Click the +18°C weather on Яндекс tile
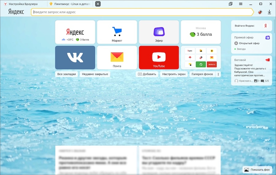Image resolution: width=276 pixels, height=175 pixels. pyautogui.click(x=67, y=40)
